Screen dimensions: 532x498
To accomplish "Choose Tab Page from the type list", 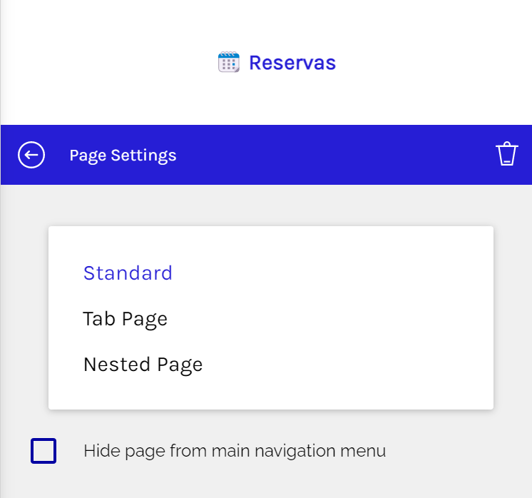I will (x=125, y=319).
